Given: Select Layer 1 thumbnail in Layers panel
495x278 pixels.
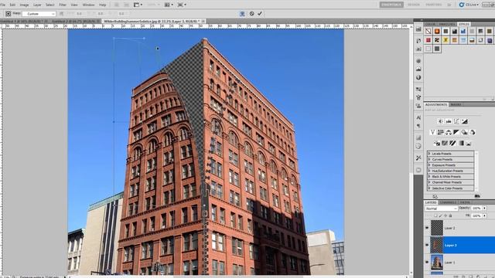Looking at the screenshot, I should (x=437, y=263).
